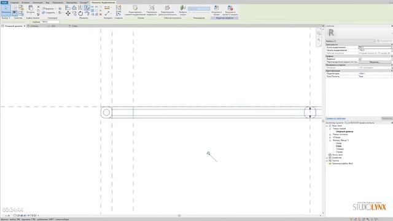Collapse the Зависимости (Constraints) property group
Screen dimensions: 393x221
pos(392,44)
